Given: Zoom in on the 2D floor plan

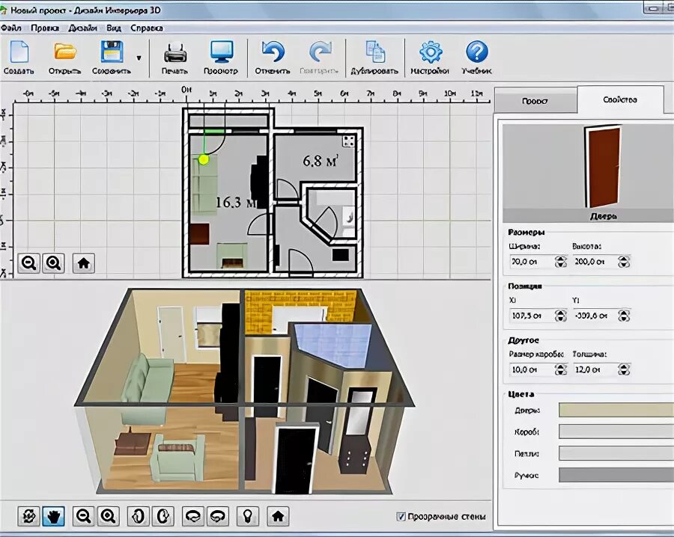Looking at the screenshot, I should [x=53, y=263].
